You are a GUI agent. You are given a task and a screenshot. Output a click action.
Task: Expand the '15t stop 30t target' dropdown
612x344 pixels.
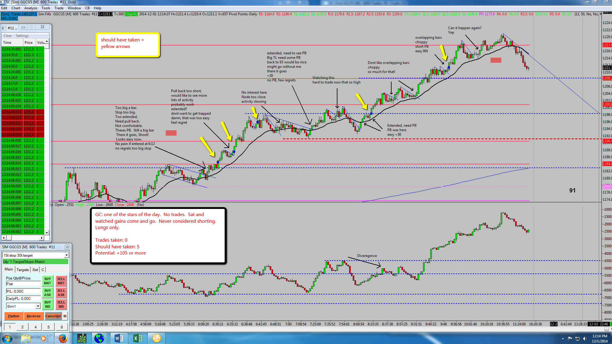66,255
